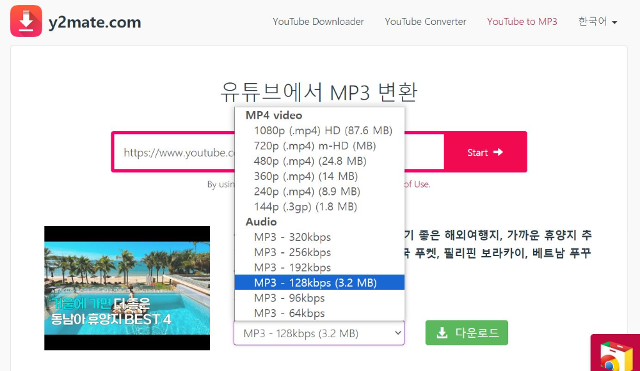The width and height of the screenshot is (640, 371).
Task: Click the YouTube URL input field
Action: click(x=278, y=152)
